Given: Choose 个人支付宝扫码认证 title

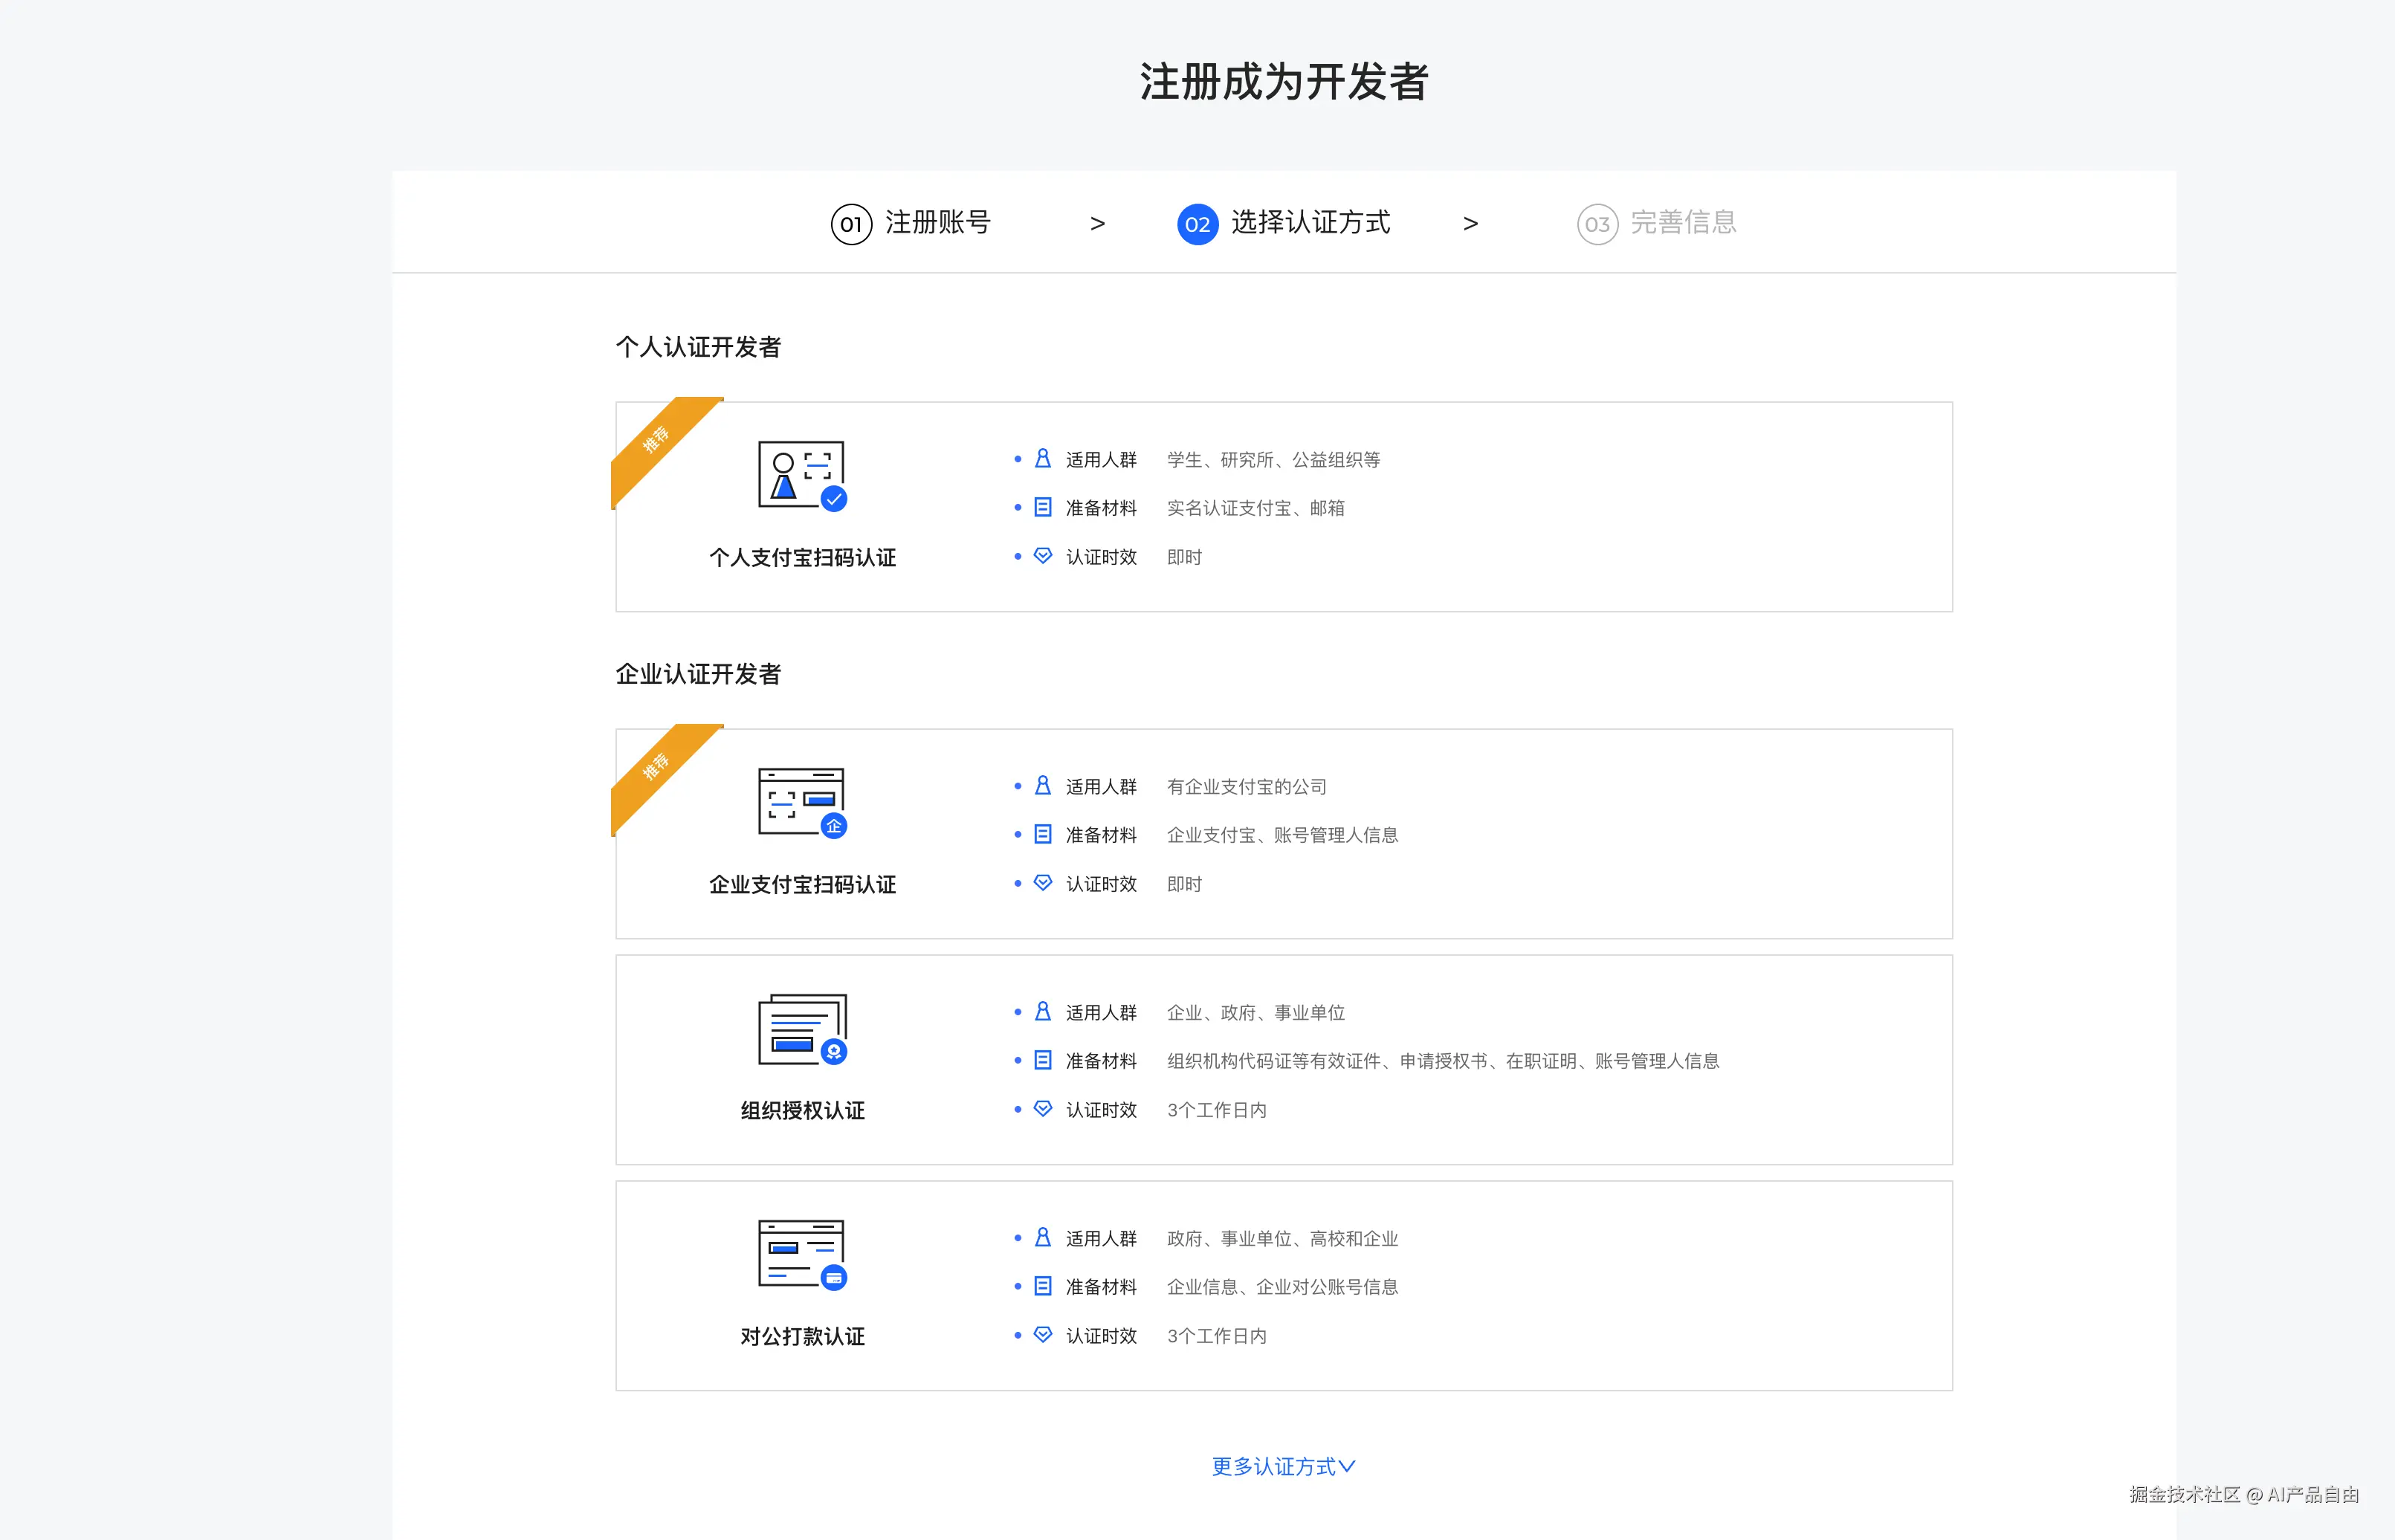Looking at the screenshot, I should (802, 558).
